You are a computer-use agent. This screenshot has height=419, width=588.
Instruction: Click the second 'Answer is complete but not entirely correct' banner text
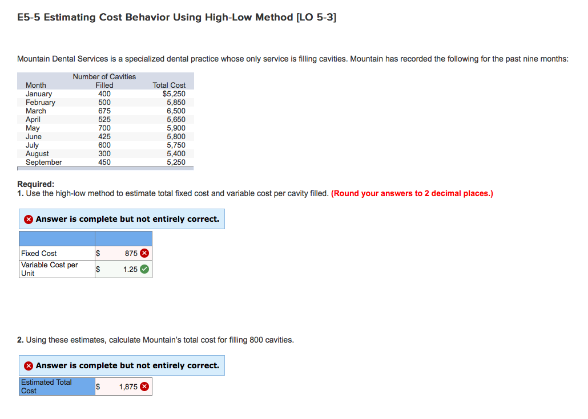point(127,365)
